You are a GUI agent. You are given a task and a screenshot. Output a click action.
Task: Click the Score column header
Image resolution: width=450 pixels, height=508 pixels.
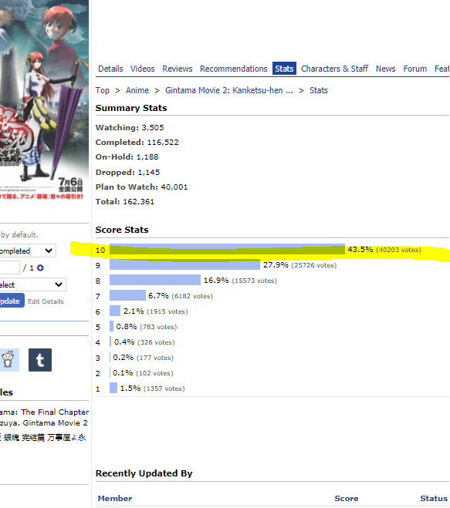[347, 498]
